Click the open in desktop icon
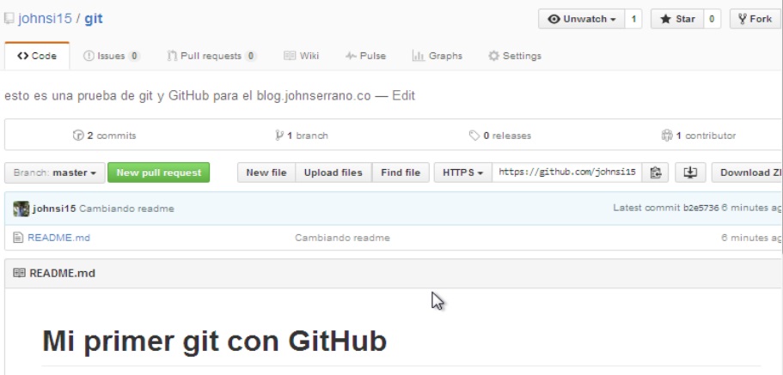Image resolution: width=783 pixels, height=375 pixels. tap(690, 172)
